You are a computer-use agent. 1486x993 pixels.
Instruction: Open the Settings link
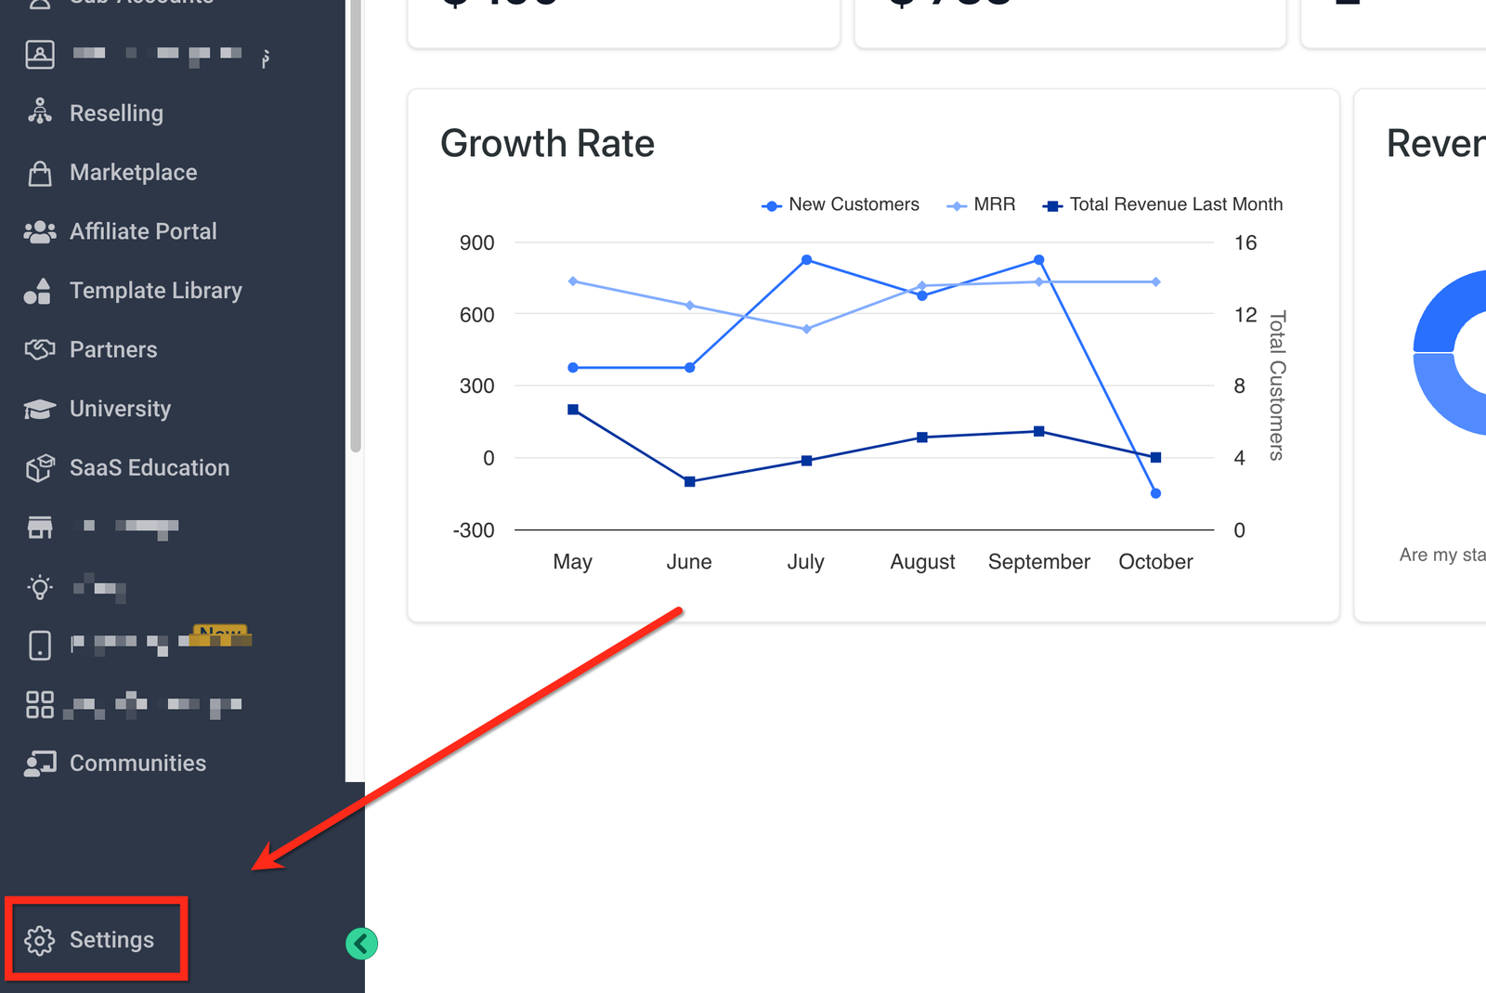111,940
